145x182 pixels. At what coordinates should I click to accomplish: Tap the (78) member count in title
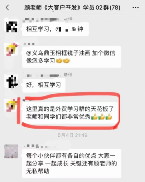[x=115, y=8]
